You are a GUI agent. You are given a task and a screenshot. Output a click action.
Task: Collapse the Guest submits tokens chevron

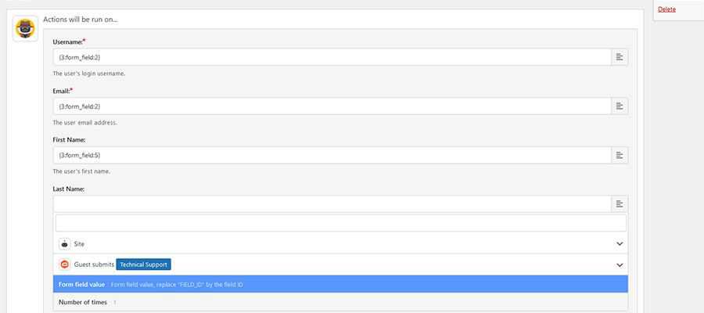[620, 264]
